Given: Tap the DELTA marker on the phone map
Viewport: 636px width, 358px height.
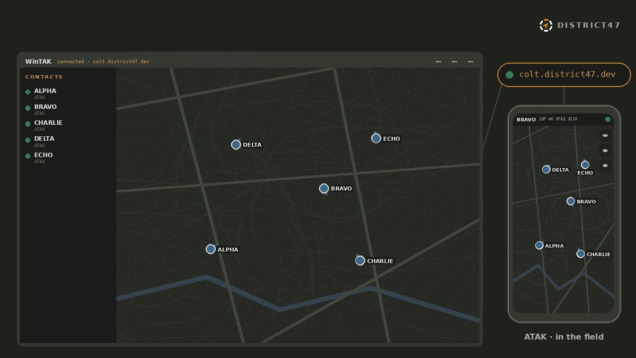Looking at the screenshot, I should [x=546, y=169].
